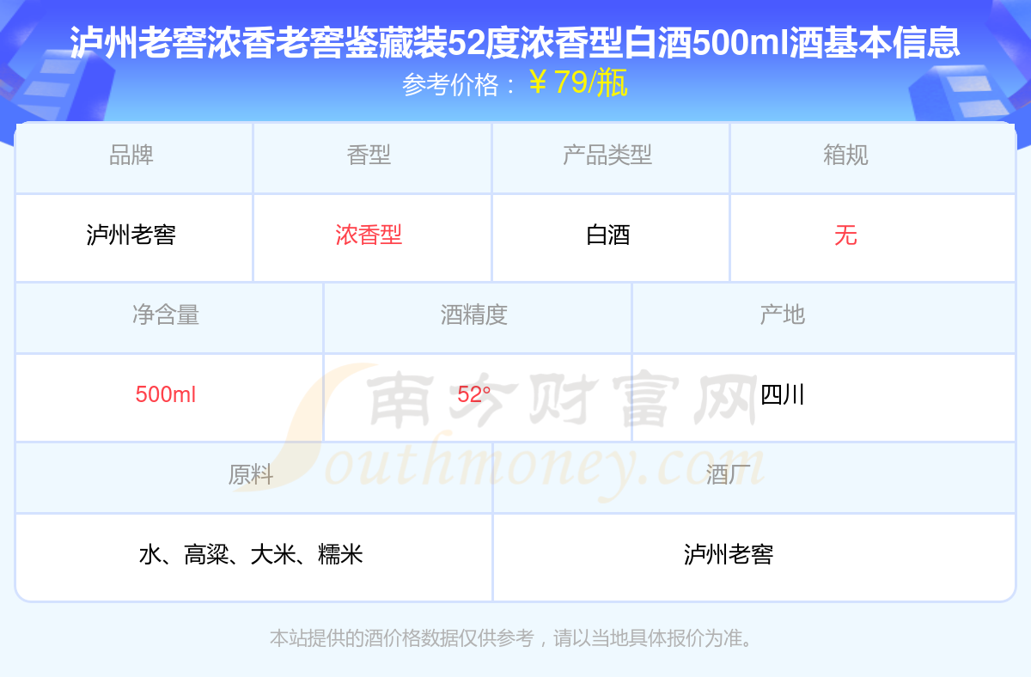Viewport: 1031px width, 677px height.
Task: Click the bottom disclaimer text
Action: pyautogui.click(x=514, y=638)
